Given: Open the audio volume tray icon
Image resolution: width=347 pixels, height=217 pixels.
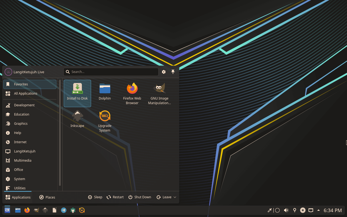Looking at the screenshot, I should point(286,210).
